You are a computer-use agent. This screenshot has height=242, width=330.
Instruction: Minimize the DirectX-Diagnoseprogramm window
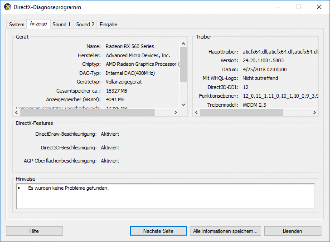(277, 7)
